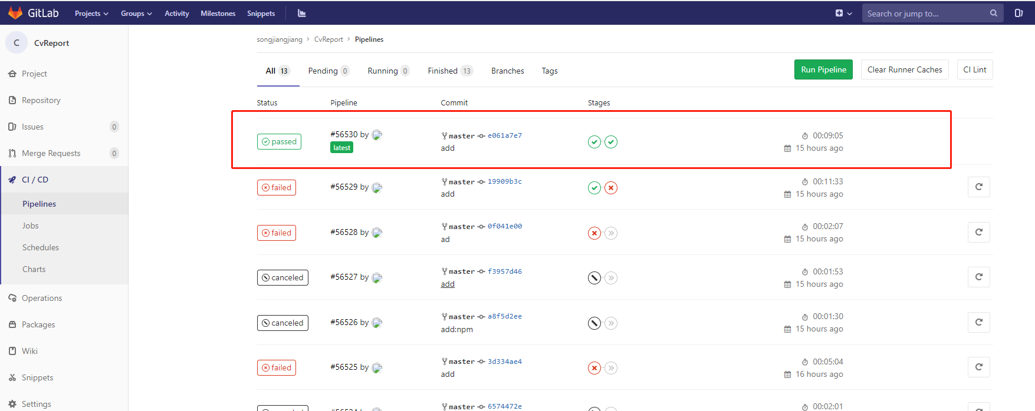Open commit f3957d46 link
Screen dimensions: 1035x411
pos(505,271)
